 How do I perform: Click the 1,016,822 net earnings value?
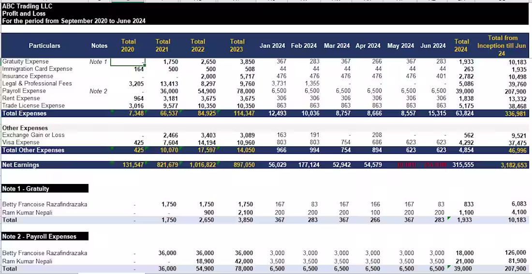tap(203, 165)
